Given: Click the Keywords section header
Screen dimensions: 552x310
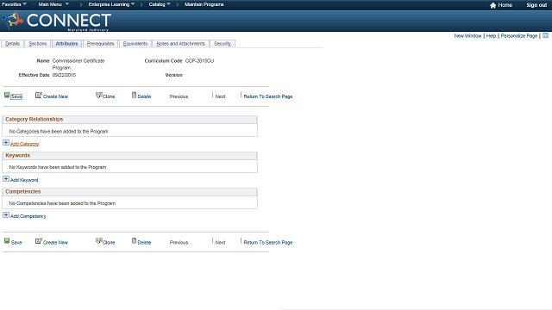Looking at the screenshot, I should [x=129, y=156].
